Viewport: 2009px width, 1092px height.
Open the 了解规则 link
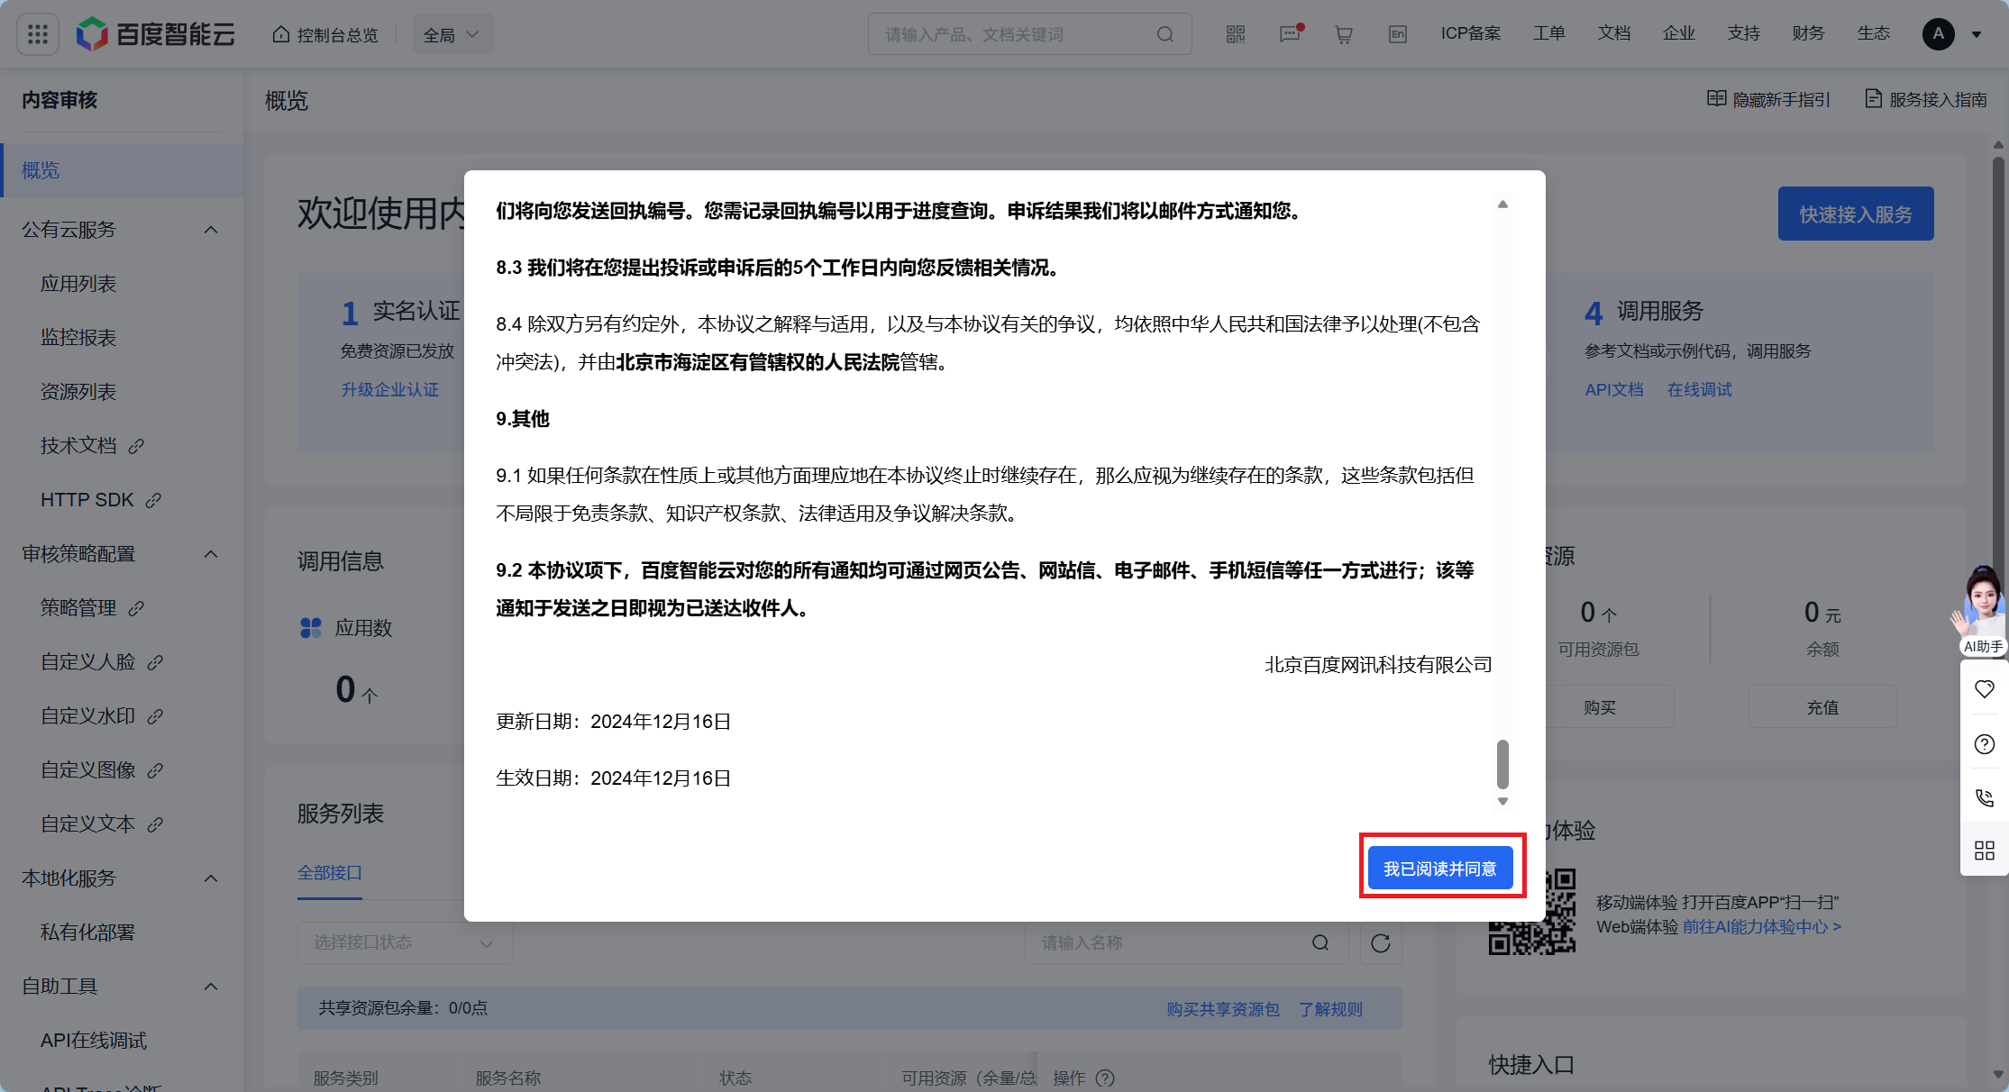1330,1009
